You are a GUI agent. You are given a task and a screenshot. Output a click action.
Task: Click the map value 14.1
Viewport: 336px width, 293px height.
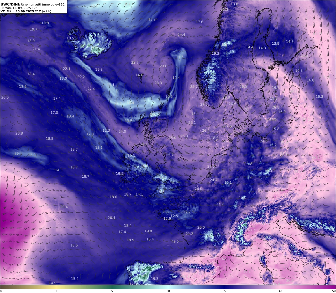(139, 194)
